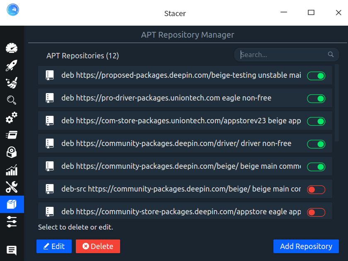
Task: Open the Feedback chat bubble icon
Action: [12, 250]
